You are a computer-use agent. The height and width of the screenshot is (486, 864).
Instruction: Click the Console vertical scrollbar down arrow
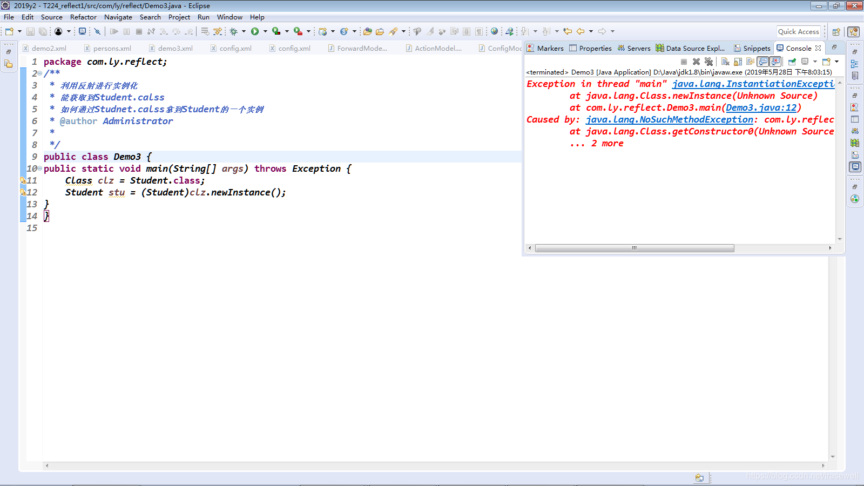click(840, 239)
